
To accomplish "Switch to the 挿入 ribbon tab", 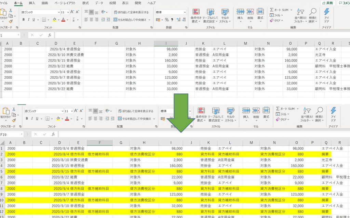I will tap(32, 3).
